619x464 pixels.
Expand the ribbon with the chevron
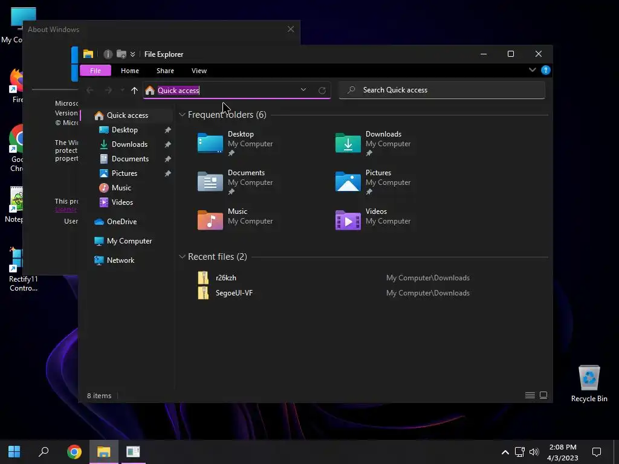click(532, 70)
